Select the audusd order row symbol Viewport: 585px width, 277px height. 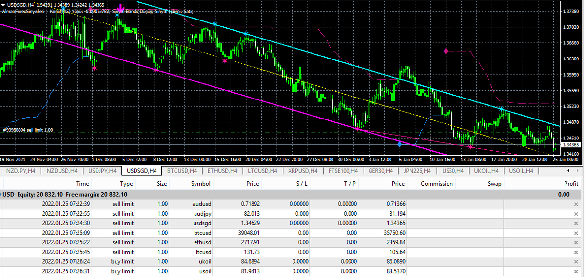click(201, 204)
